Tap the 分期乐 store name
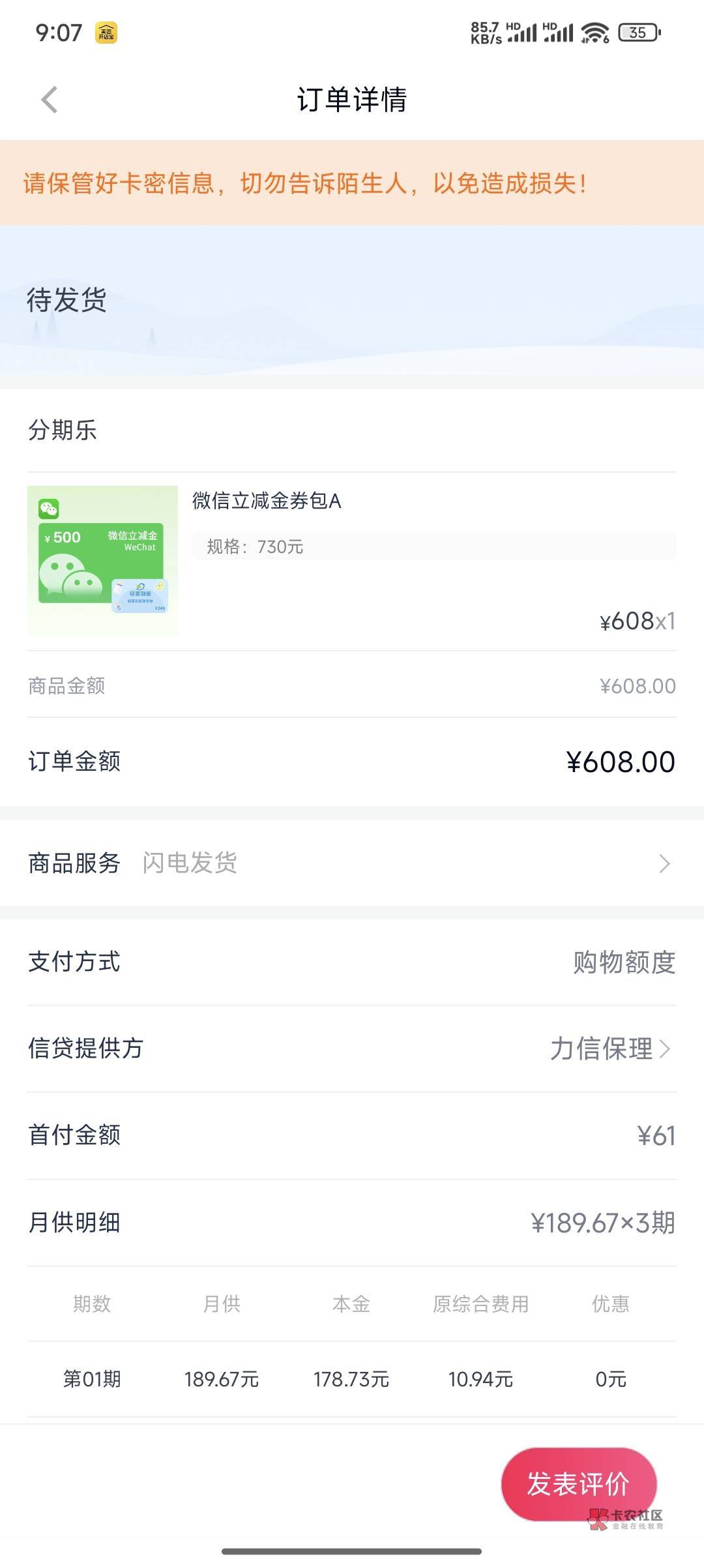This screenshot has width=704, height=1565. point(63,430)
